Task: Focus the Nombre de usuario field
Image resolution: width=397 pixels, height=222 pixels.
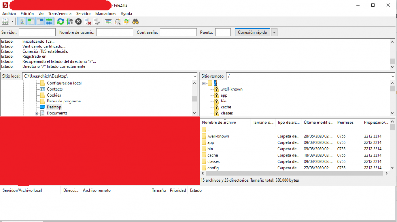Action: coord(114,32)
